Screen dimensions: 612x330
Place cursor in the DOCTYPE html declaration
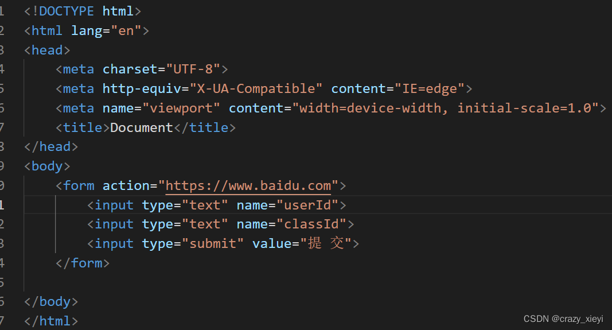(83, 11)
